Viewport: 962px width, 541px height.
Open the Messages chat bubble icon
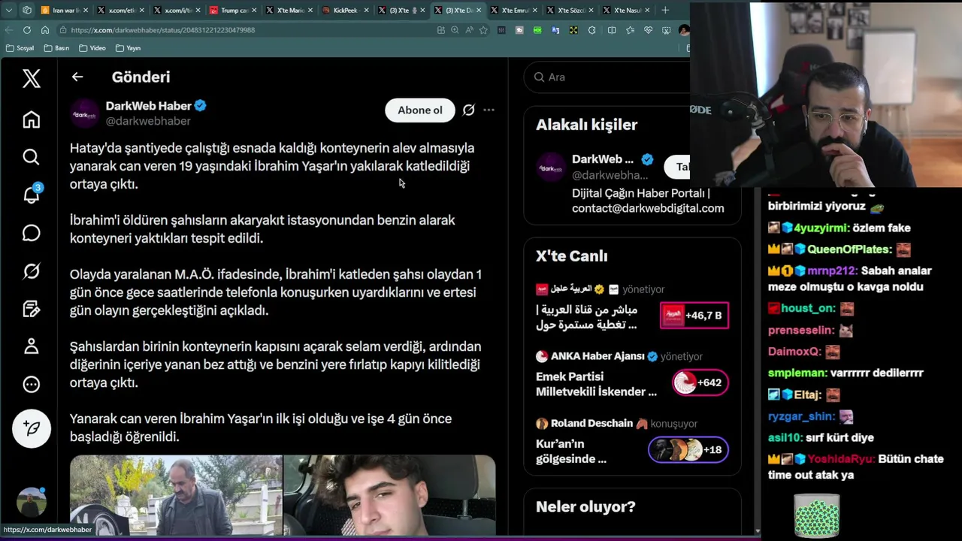click(x=31, y=233)
